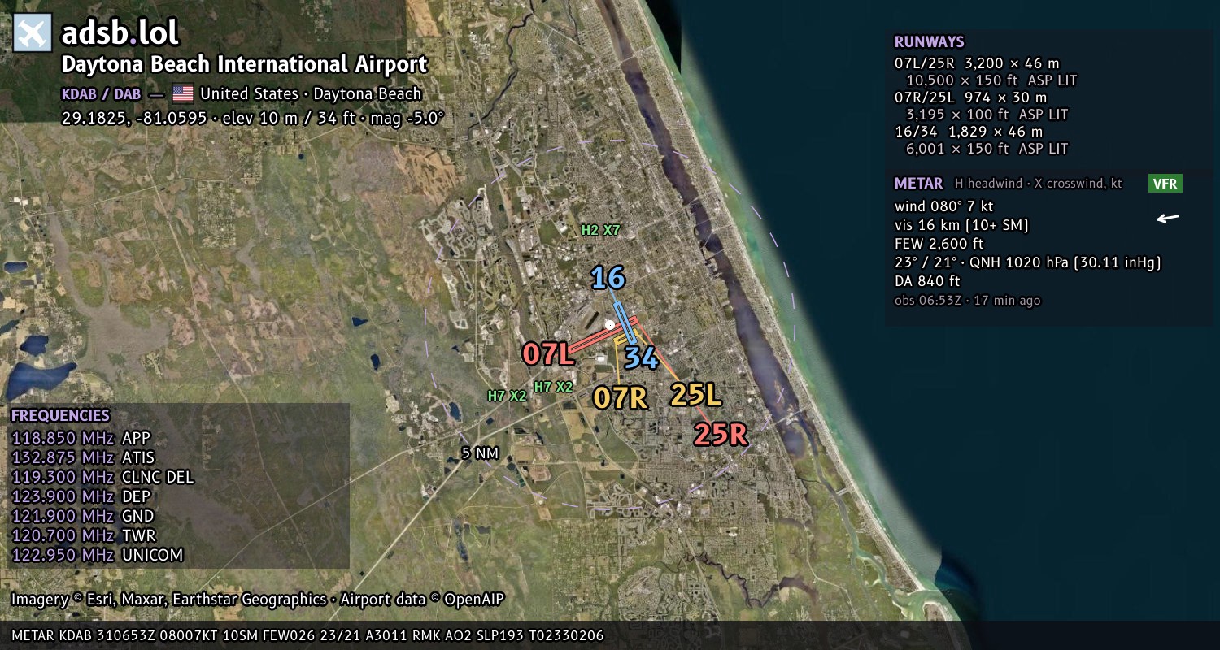Click the 16/34 1,829 × 46 m row
The height and width of the screenshot is (650, 1220).
[x=968, y=132]
